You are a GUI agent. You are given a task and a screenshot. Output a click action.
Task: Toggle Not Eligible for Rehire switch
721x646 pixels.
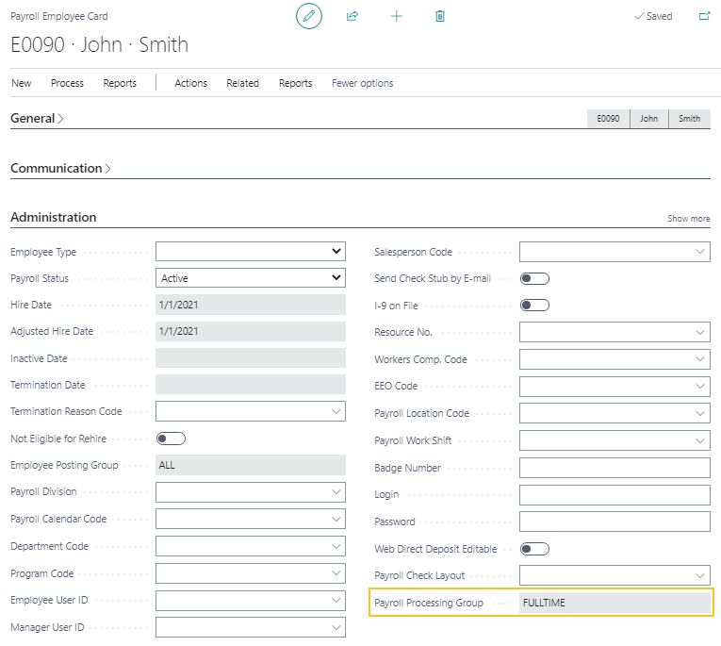click(x=171, y=439)
